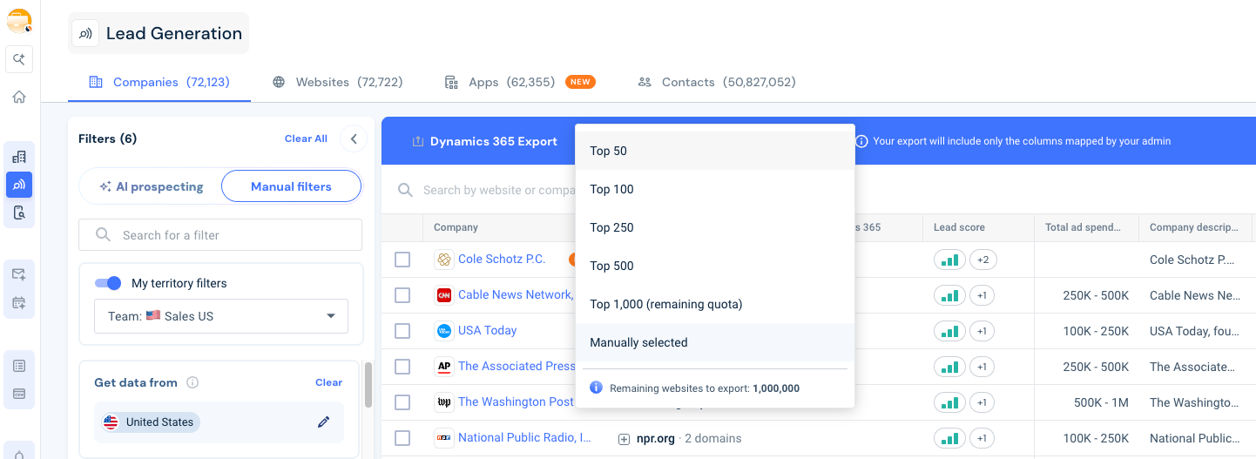
Task: Open the calendar add sidebar icon
Action: click(x=19, y=303)
